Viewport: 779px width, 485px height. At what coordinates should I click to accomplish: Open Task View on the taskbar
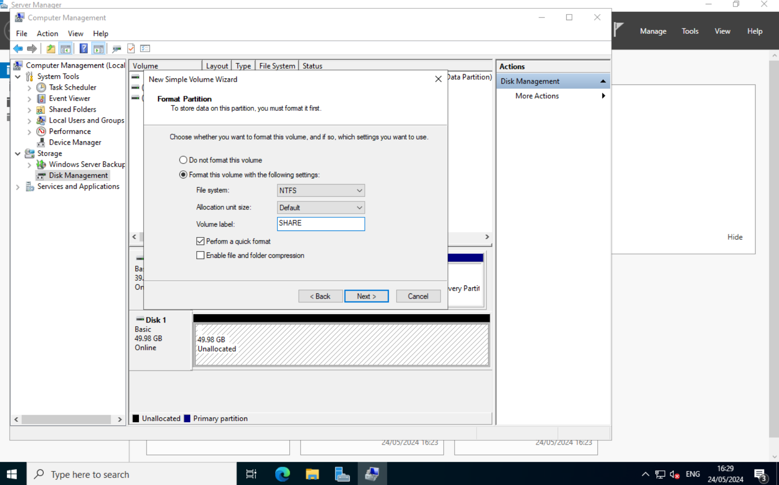[x=251, y=474]
